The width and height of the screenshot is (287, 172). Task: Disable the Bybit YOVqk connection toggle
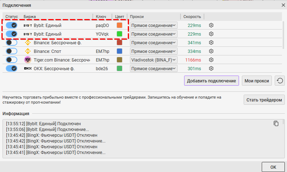coord(12,34)
